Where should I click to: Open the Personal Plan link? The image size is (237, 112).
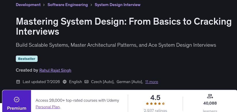pos(48,107)
